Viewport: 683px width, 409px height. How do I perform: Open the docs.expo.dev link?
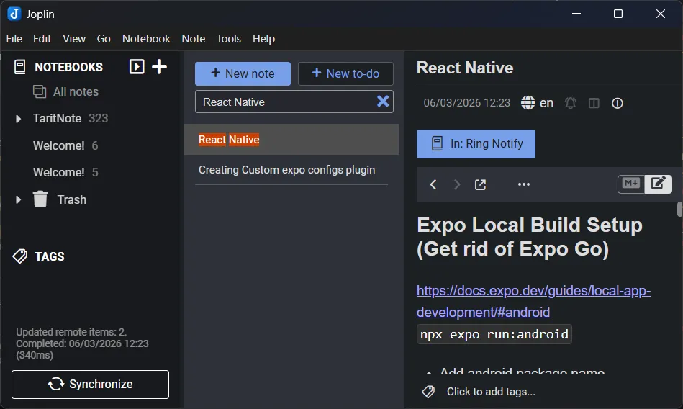tap(533, 292)
